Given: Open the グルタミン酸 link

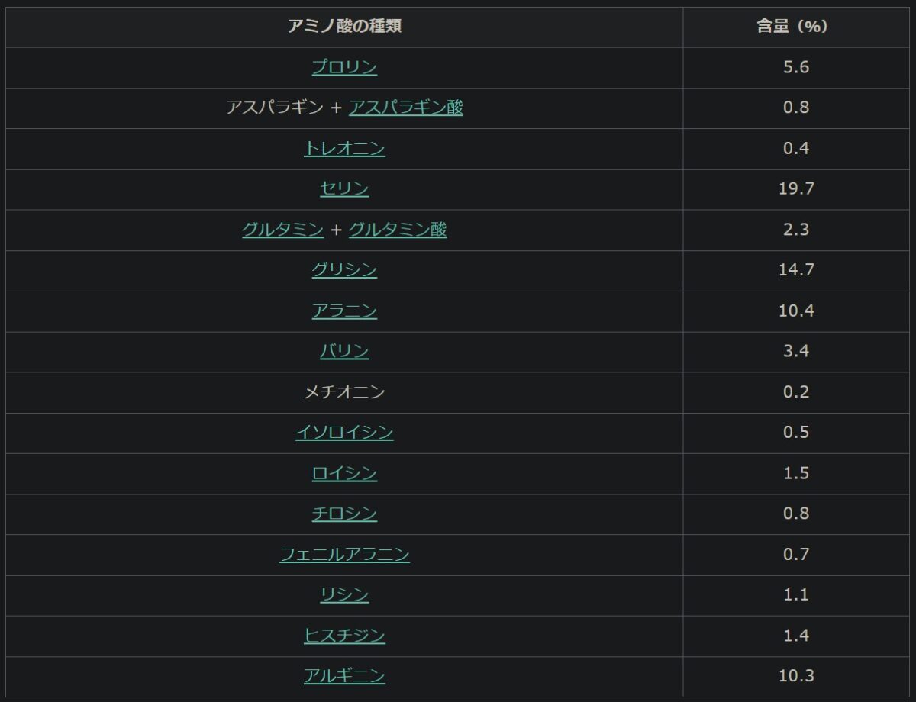Looking at the screenshot, I should click(398, 230).
